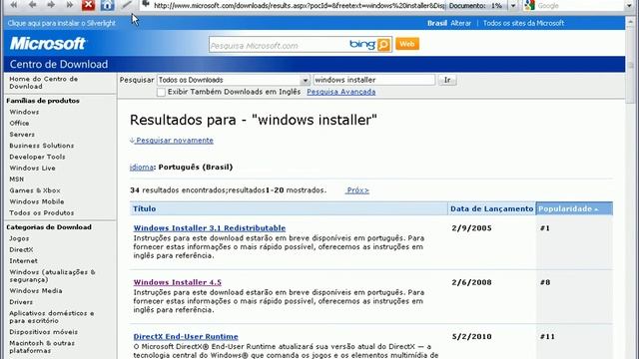Go back with the browser back arrow
Image resolution: width=639 pixels, height=359 pixels.
coord(32,5)
